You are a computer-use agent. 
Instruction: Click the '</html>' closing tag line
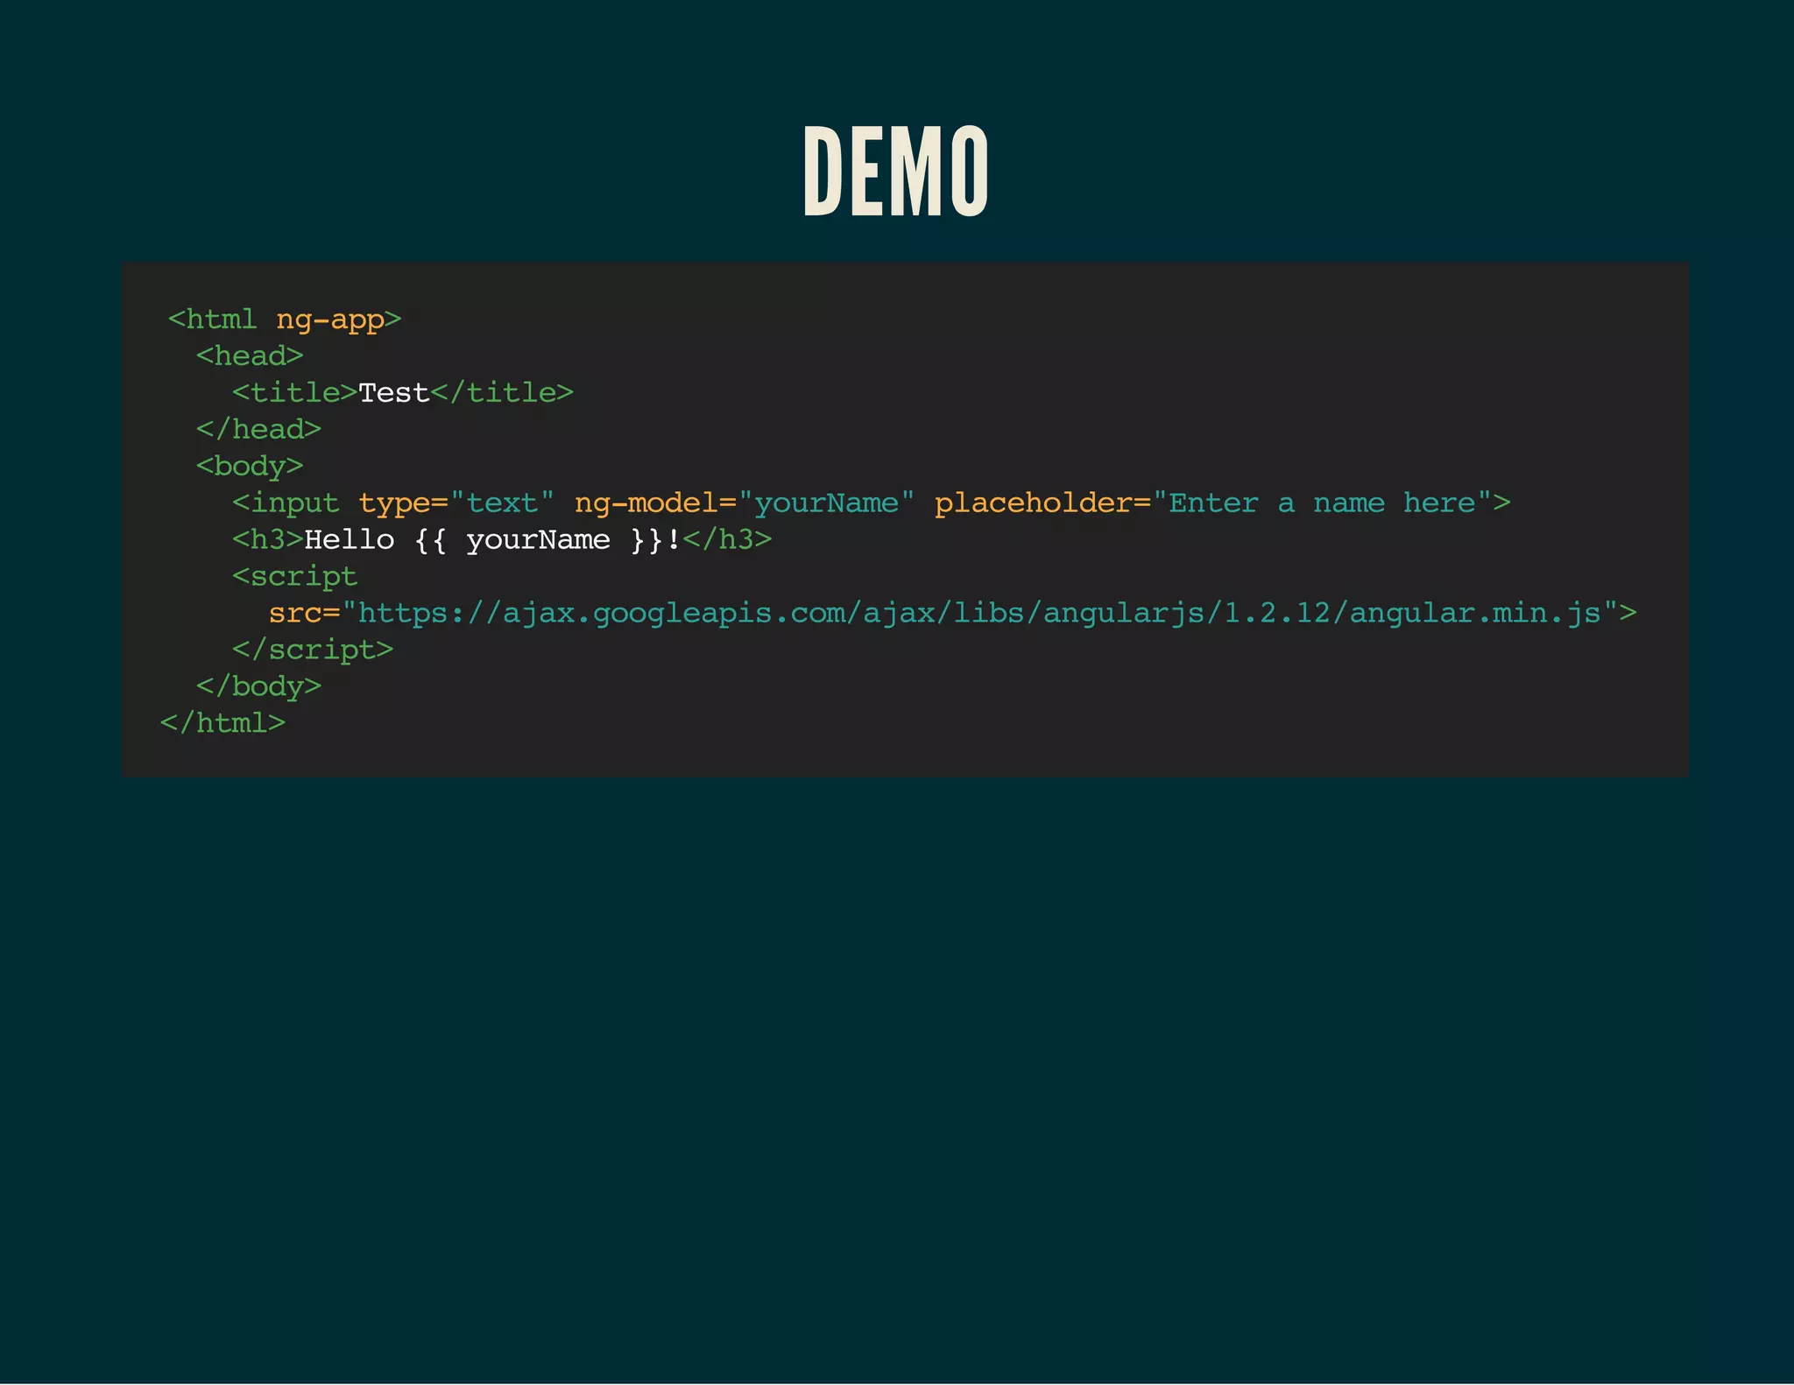(222, 723)
